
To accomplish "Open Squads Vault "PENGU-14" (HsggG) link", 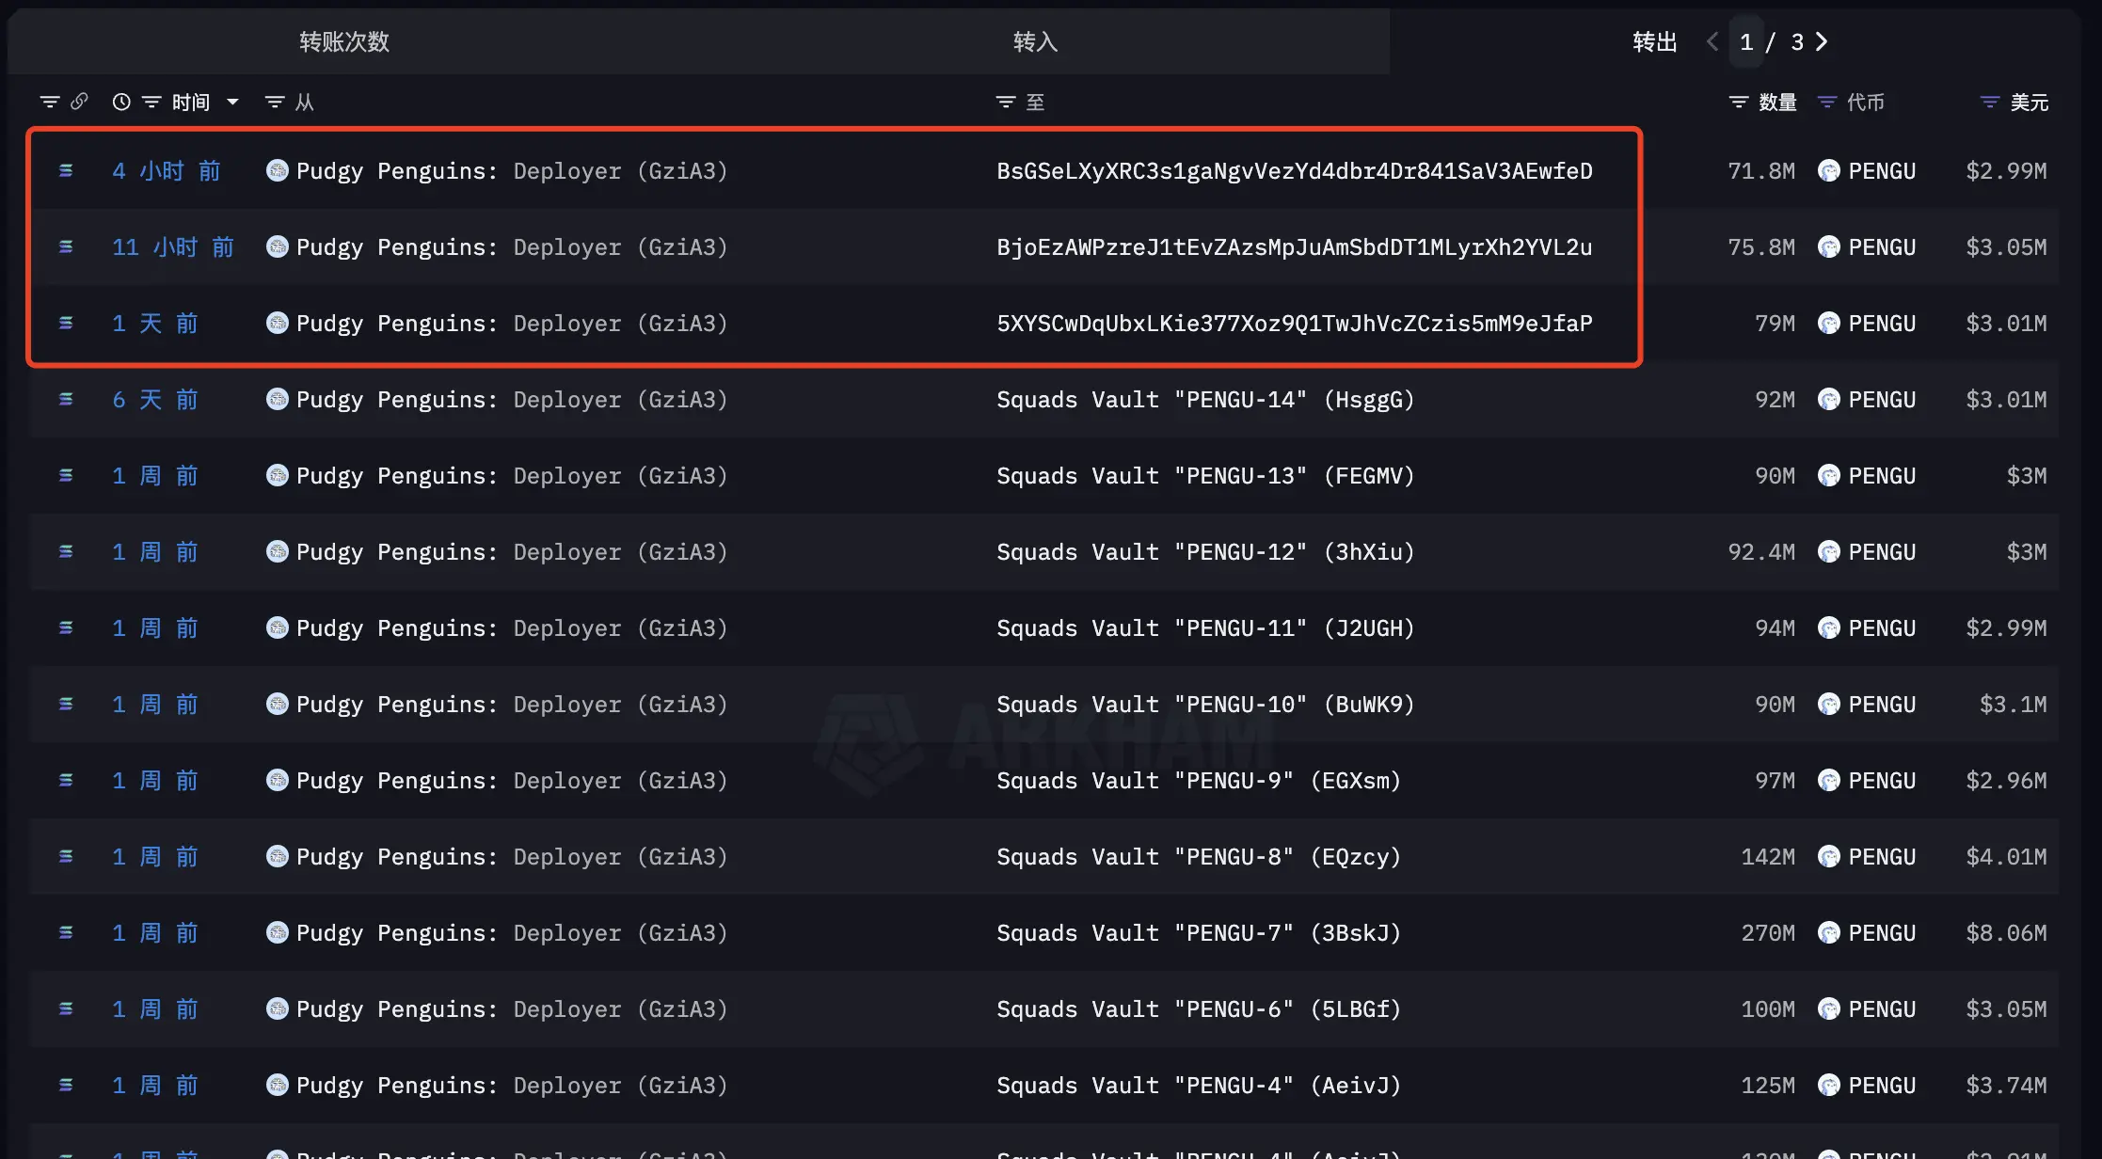I will 1205,399.
